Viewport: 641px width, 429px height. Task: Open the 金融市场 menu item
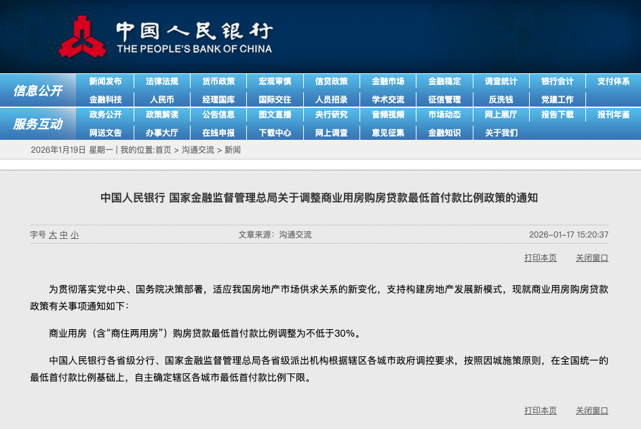(388, 81)
